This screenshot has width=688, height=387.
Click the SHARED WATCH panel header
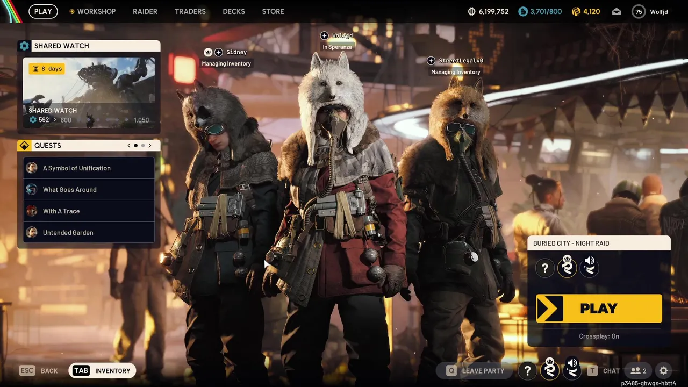[89, 46]
